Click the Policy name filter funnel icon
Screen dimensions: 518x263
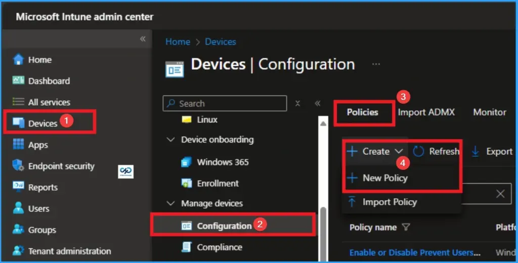[406, 227]
